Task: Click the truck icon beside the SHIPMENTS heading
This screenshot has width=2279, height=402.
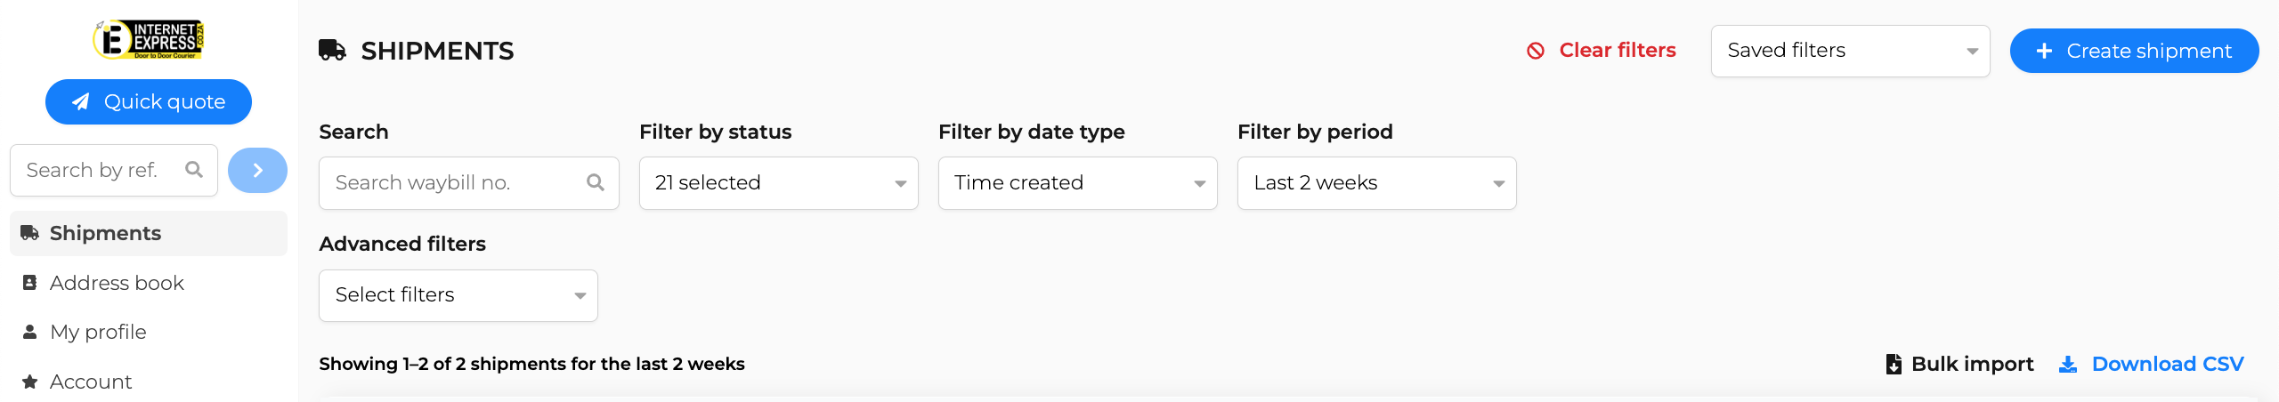Action: pyautogui.click(x=332, y=50)
